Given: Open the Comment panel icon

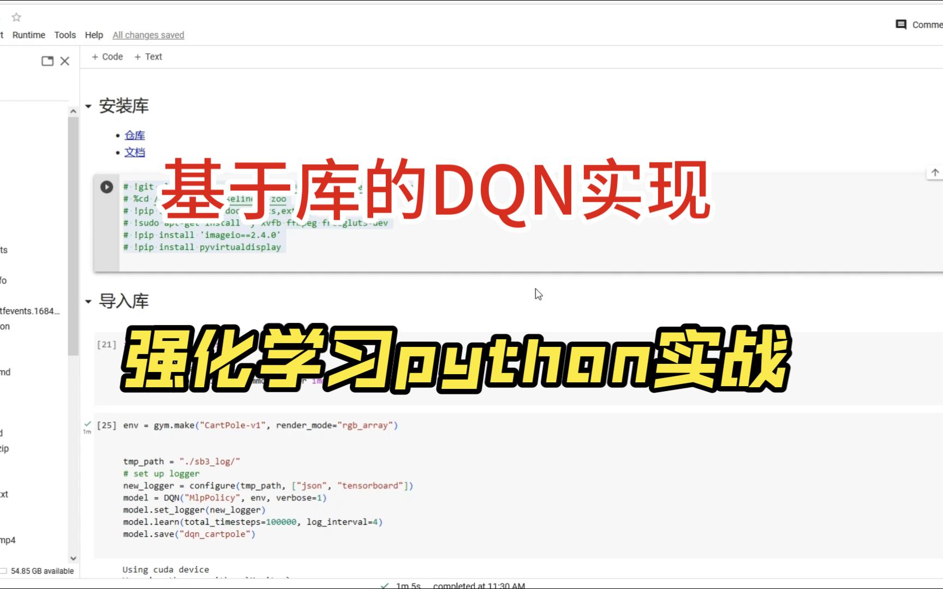Looking at the screenshot, I should (x=901, y=25).
